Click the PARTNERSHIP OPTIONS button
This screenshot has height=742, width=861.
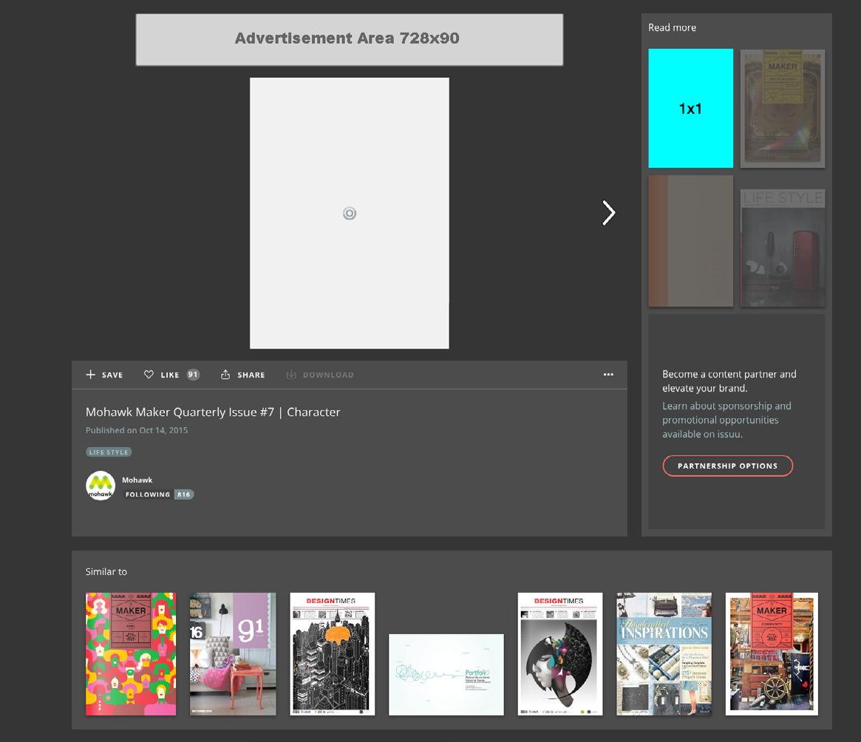coord(727,466)
